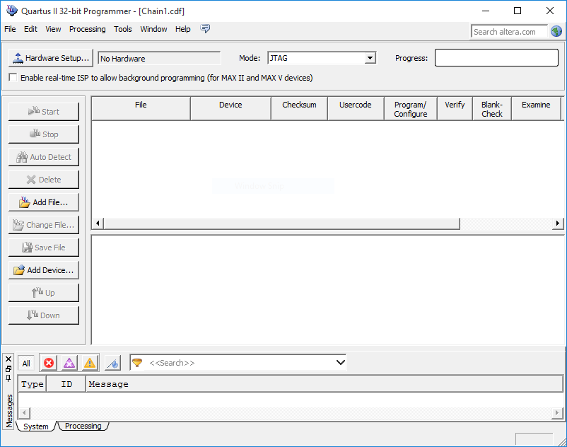Click the feedback speech bubble icon
This screenshot has height=447, width=567.
coord(205,28)
